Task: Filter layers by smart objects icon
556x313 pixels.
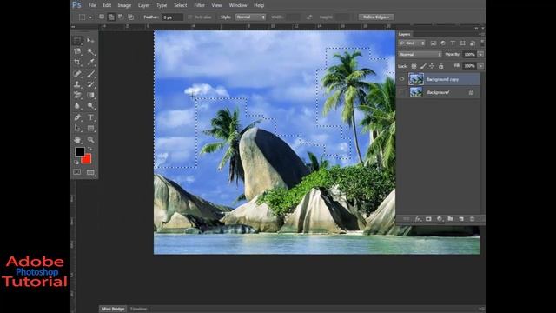Action: point(473,43)
